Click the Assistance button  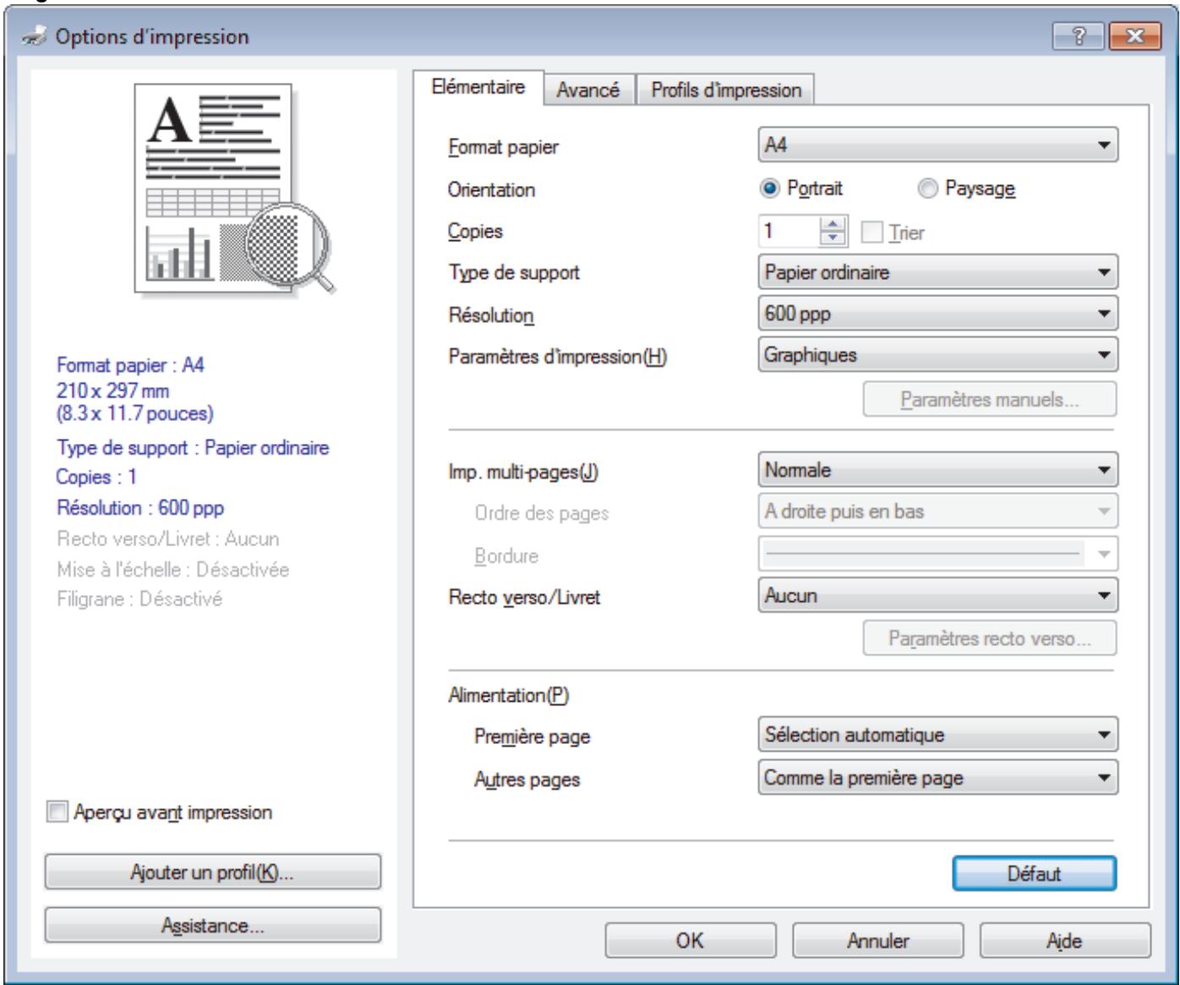coord(213,926)
